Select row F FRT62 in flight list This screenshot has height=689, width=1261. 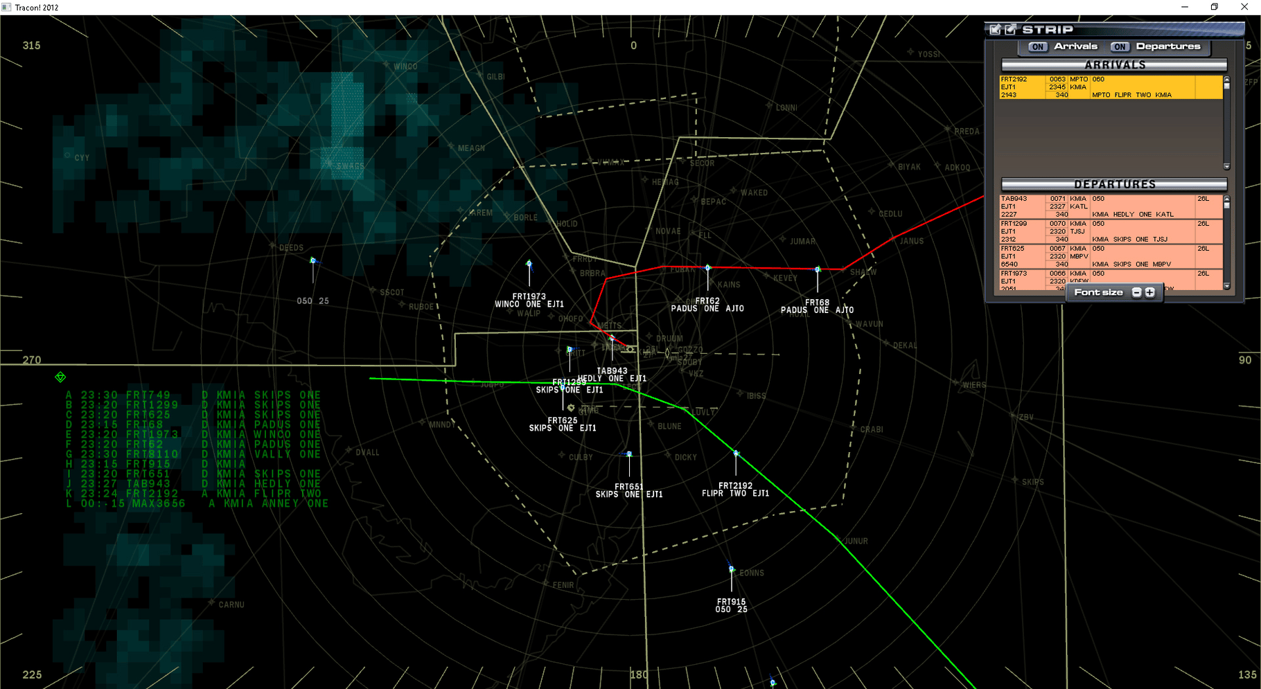tap(193, 444)
